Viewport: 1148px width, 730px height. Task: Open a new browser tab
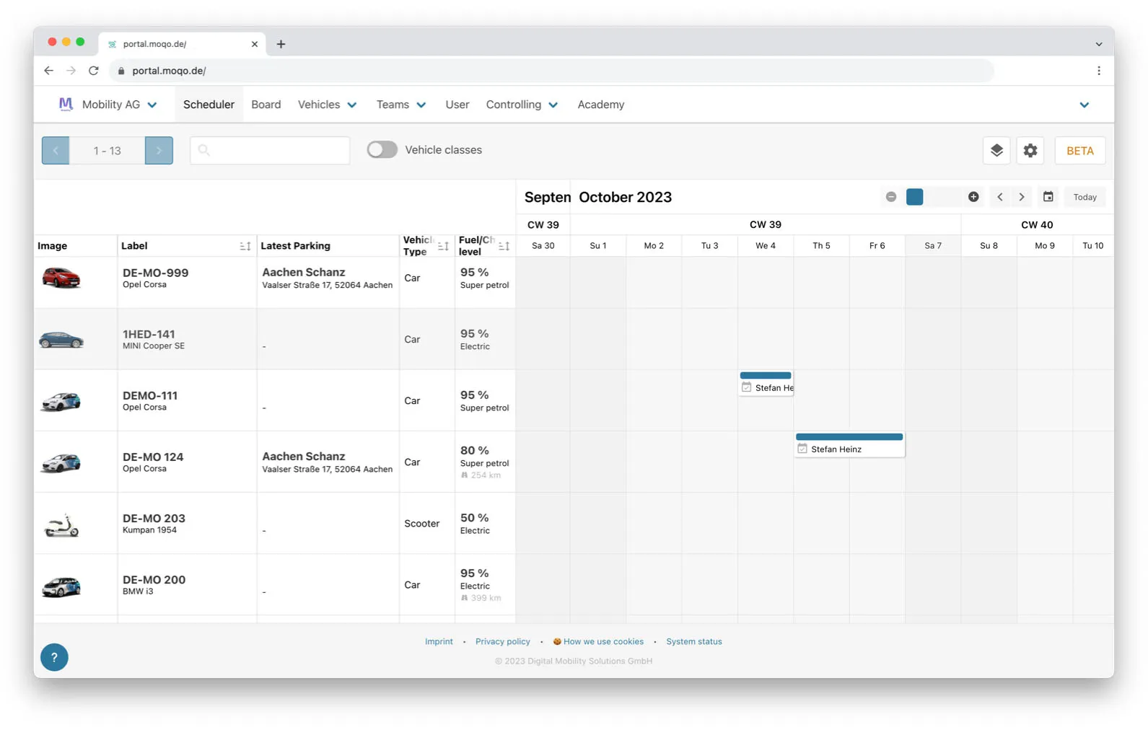(281, 44)
